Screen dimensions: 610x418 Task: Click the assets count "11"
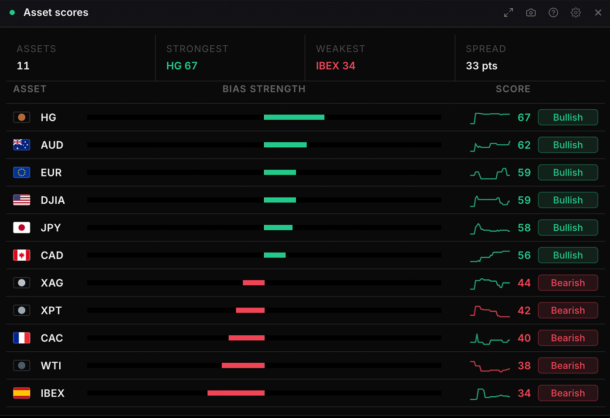(23, 66)
